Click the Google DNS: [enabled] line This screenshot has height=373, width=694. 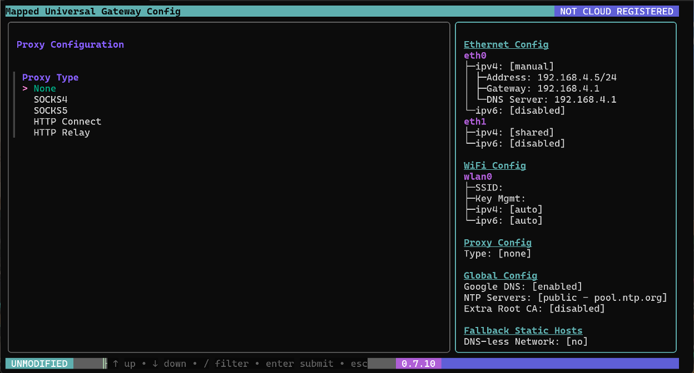[x=523, y=286]
